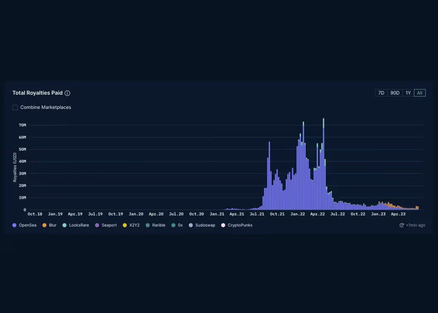The height and width of the screenshot is (313, 438).
Task: Click the 50M y-axis label
Action: tap(22, 149)
